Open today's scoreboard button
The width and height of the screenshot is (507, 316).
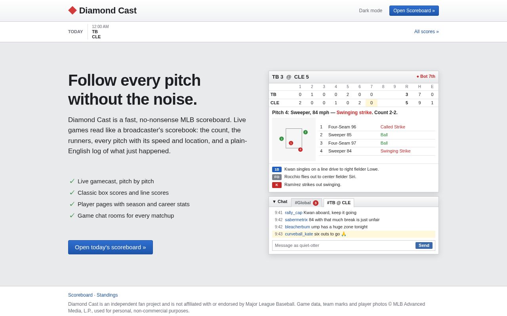(x=111, y=247)
